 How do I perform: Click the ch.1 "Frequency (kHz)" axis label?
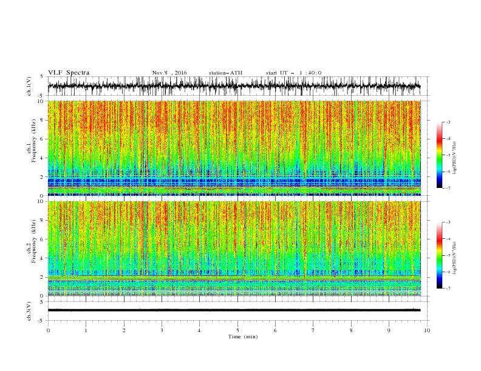click(33, 140)
